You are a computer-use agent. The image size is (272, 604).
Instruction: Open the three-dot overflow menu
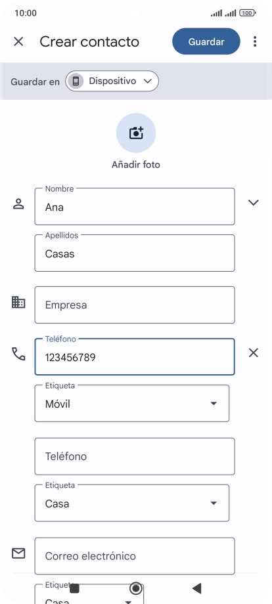click(255, 41)
